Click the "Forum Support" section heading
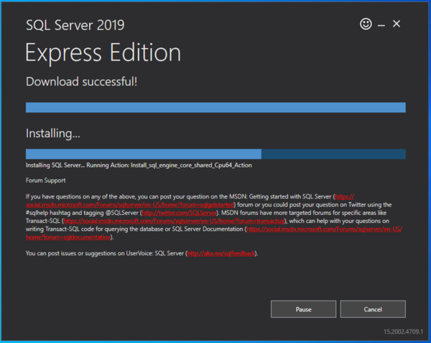This screenshot has width=431, height=343. click(45, 180)
